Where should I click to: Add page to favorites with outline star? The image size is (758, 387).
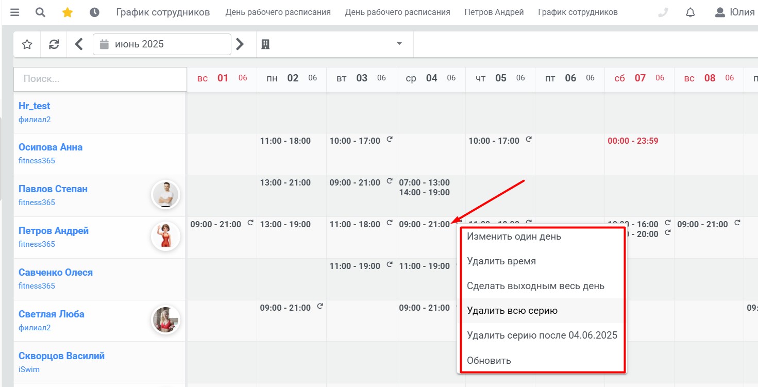point(27,44)
